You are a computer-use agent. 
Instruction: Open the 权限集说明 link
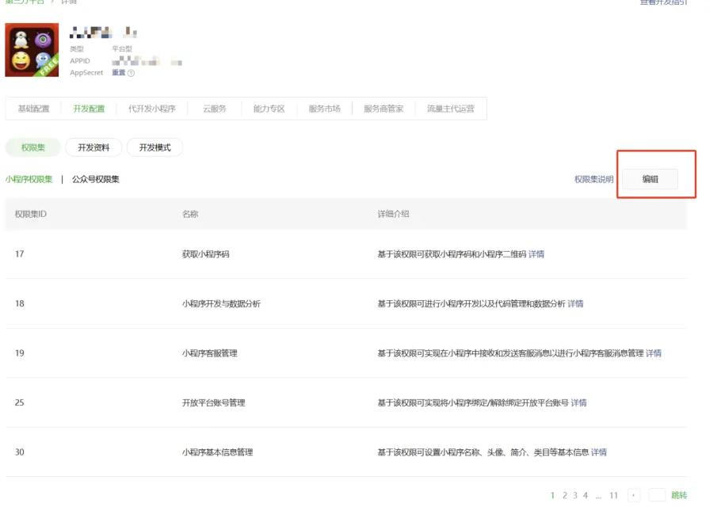pyautogui.click(x=593, y=179)
